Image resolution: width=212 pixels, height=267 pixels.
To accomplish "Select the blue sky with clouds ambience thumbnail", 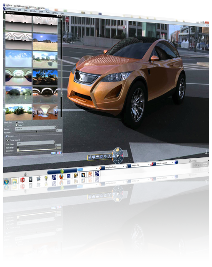I will [18, 59].
